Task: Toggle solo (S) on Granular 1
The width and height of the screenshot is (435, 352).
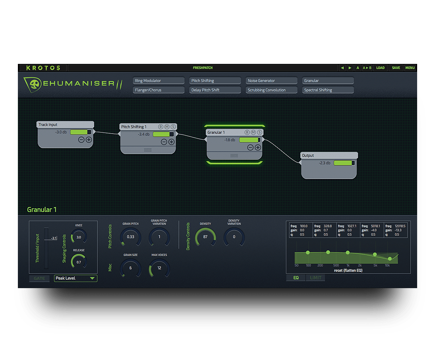Action: pyautogui.click(x=260, y=132)
